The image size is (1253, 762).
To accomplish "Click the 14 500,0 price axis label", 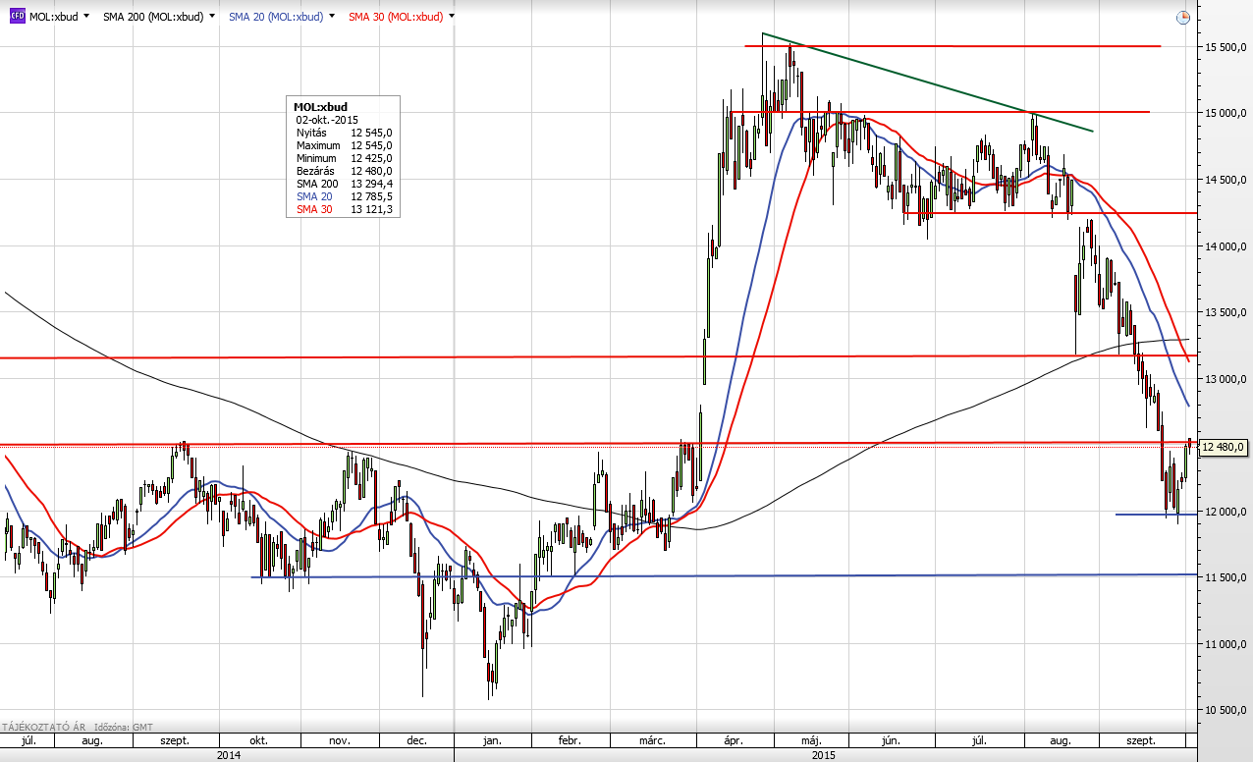I will pos(1226,180).
